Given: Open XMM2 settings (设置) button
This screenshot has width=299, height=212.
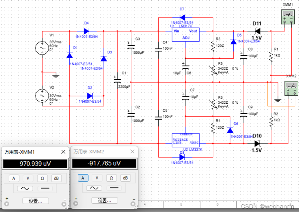Looking at the screenshot, I should [x=105, y=201].
